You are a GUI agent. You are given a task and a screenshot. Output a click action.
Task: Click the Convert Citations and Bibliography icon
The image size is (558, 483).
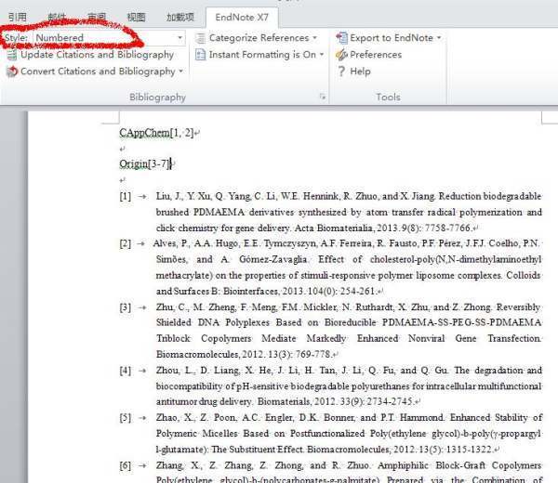(x=12, y=72)
